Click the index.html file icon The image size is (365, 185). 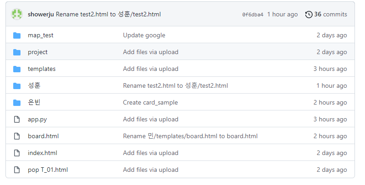[17, 153]
